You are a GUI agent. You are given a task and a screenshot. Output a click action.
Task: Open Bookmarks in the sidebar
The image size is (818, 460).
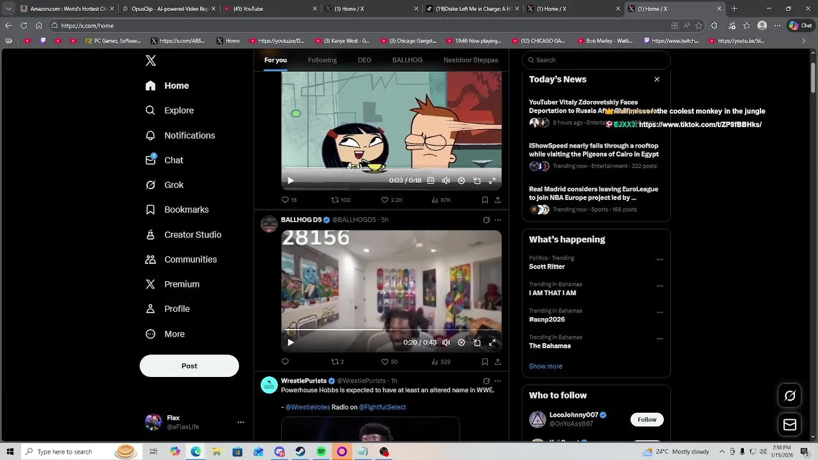pyautogui.click(x=177, y=210)
